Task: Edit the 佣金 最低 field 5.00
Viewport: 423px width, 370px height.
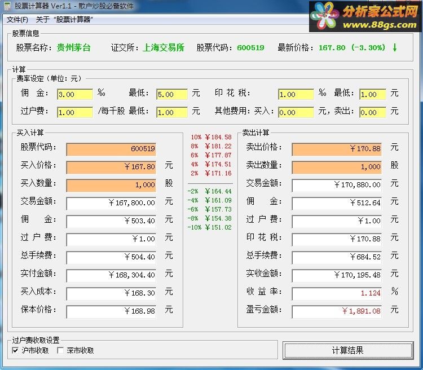Action: 172,94
